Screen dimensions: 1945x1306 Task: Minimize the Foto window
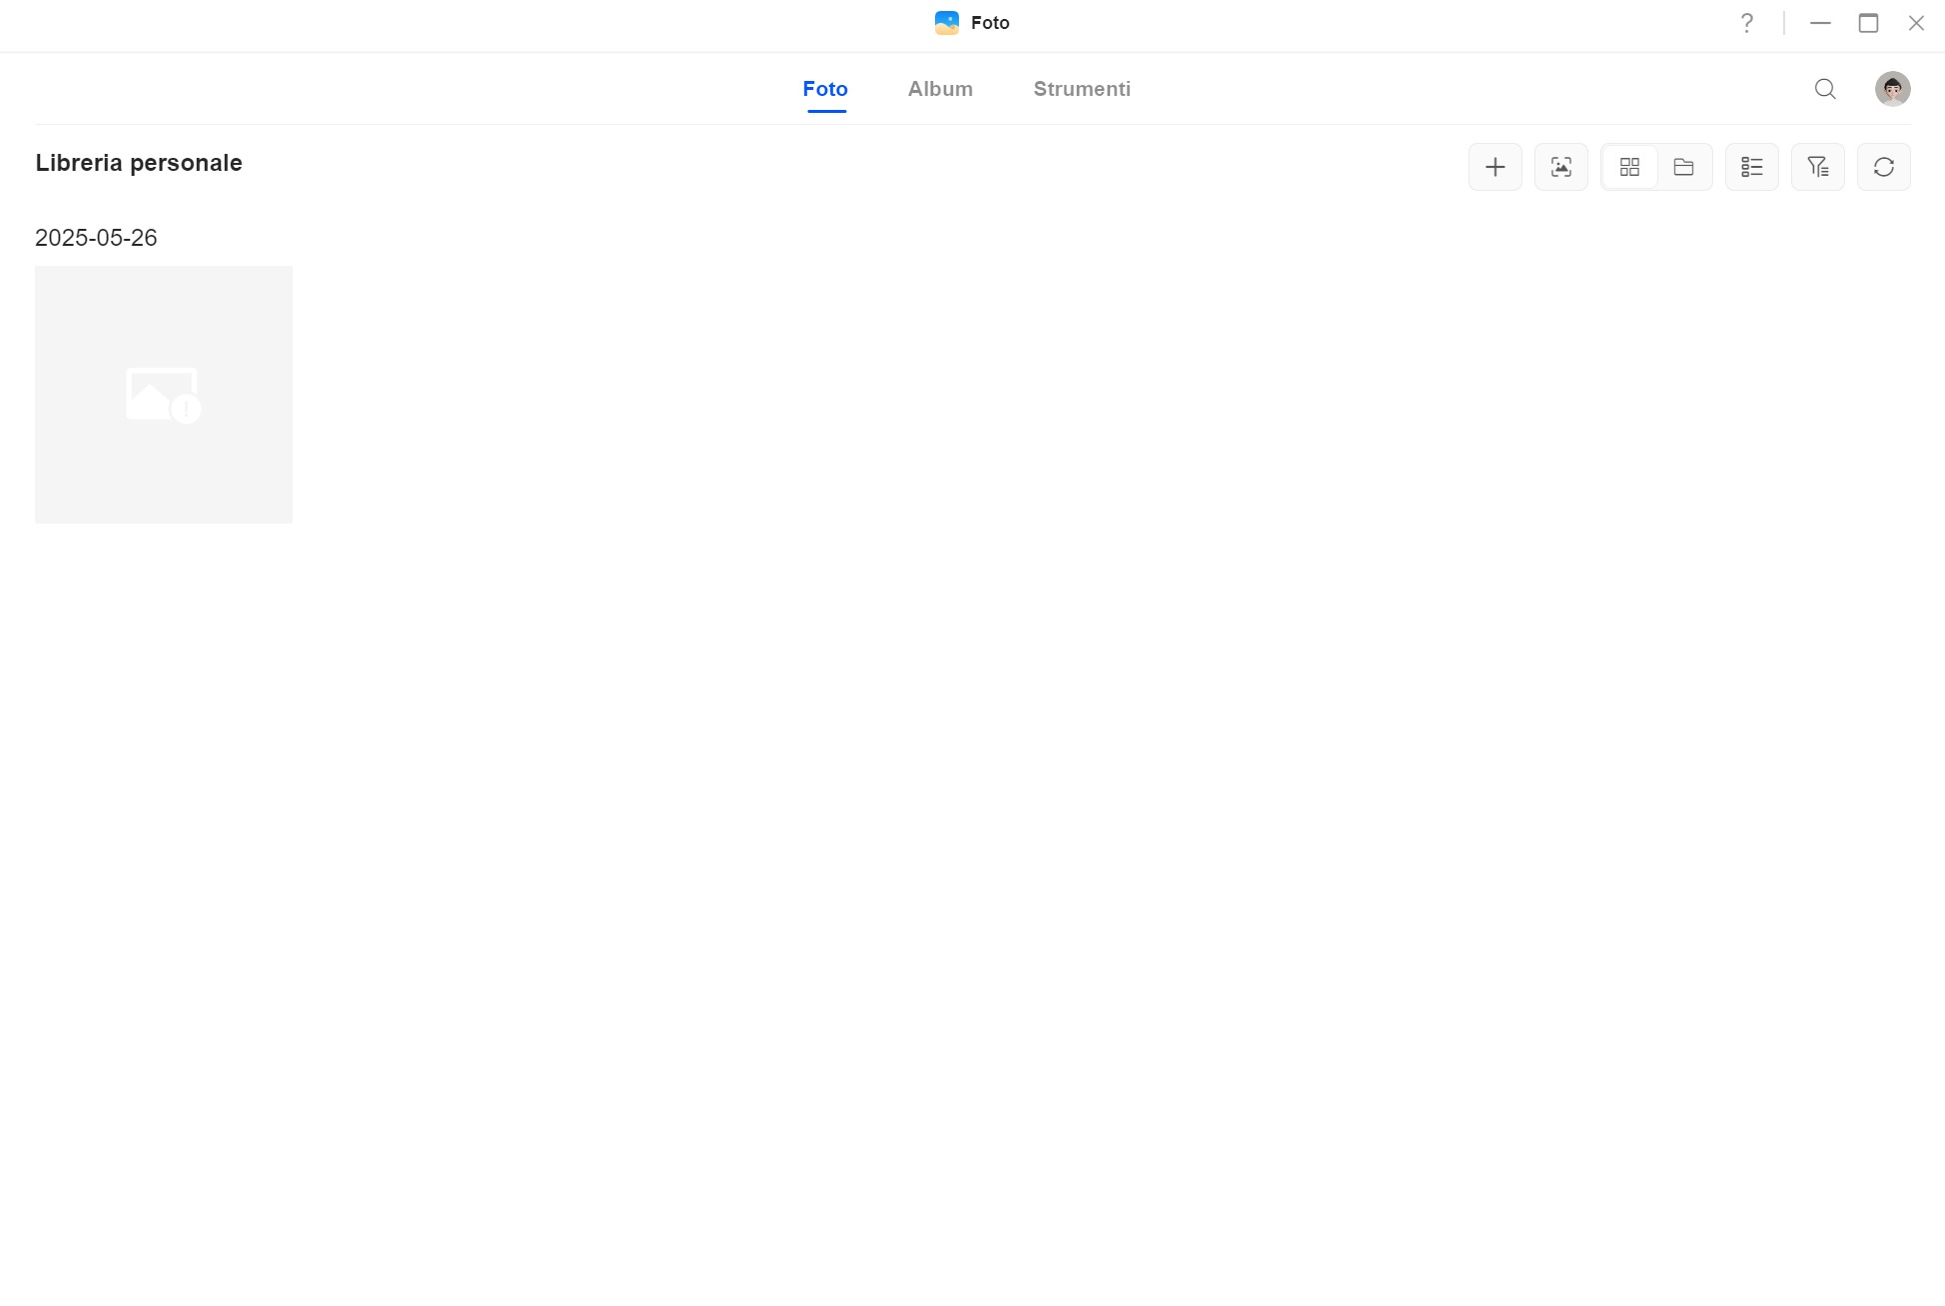1820,23
